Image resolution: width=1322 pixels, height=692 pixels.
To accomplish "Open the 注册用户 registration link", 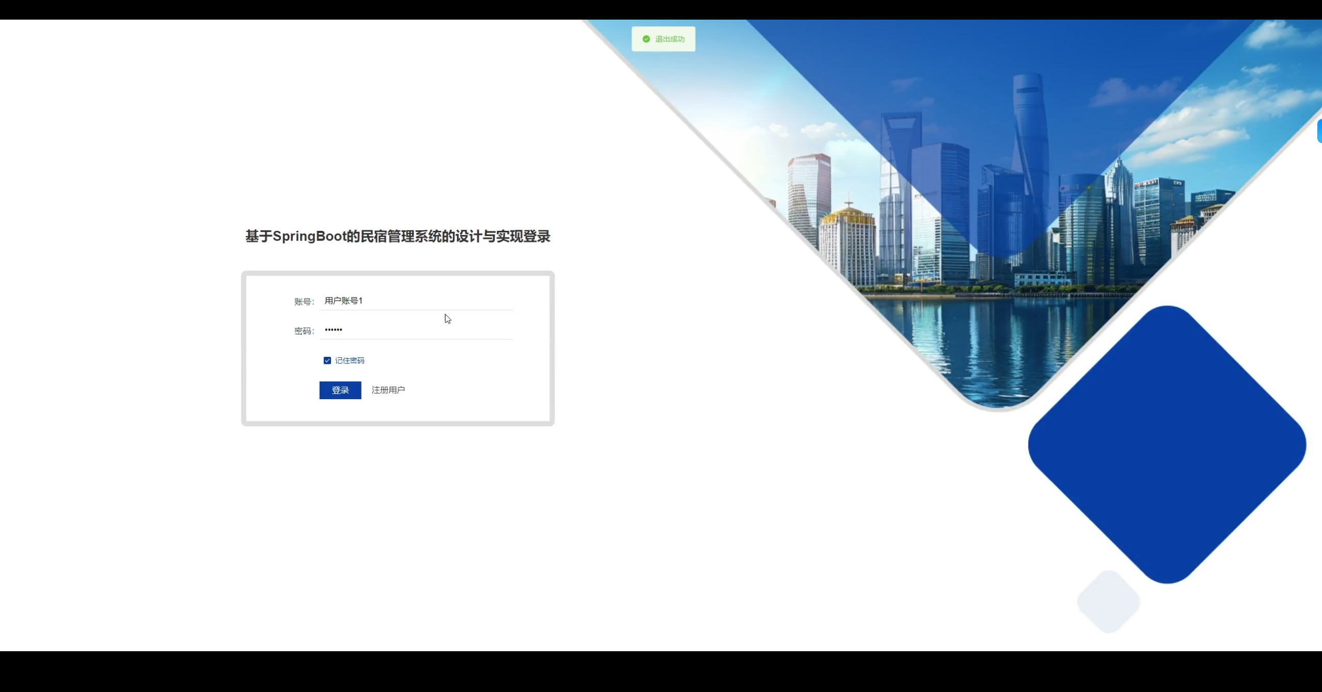I will pyautogui.click(x=388, y=390).
